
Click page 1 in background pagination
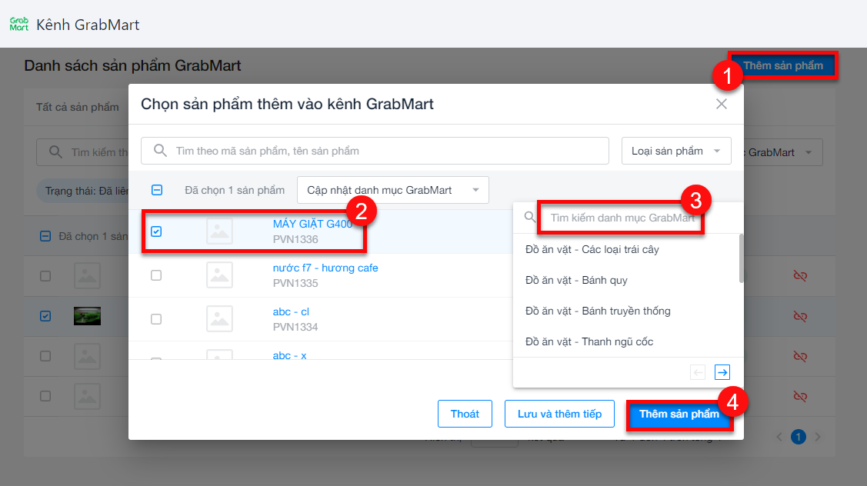coord(799,437)
